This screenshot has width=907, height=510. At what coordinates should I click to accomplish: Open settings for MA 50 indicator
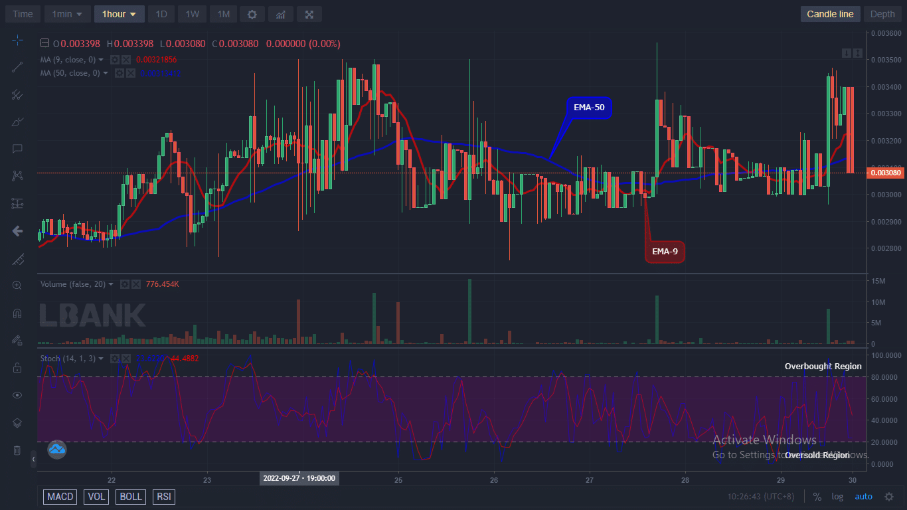[x=120, y=73]
